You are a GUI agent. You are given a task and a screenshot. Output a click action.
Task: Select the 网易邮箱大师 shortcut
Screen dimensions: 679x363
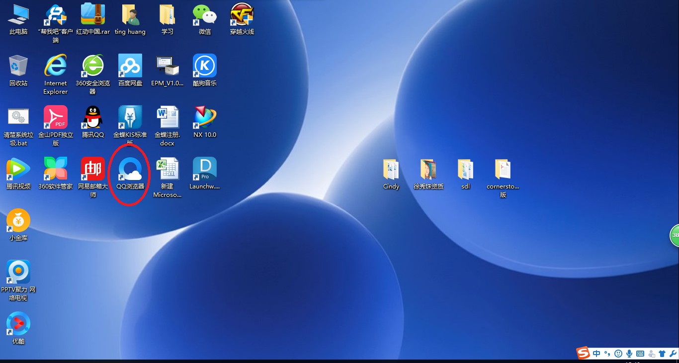coord(93,178)
